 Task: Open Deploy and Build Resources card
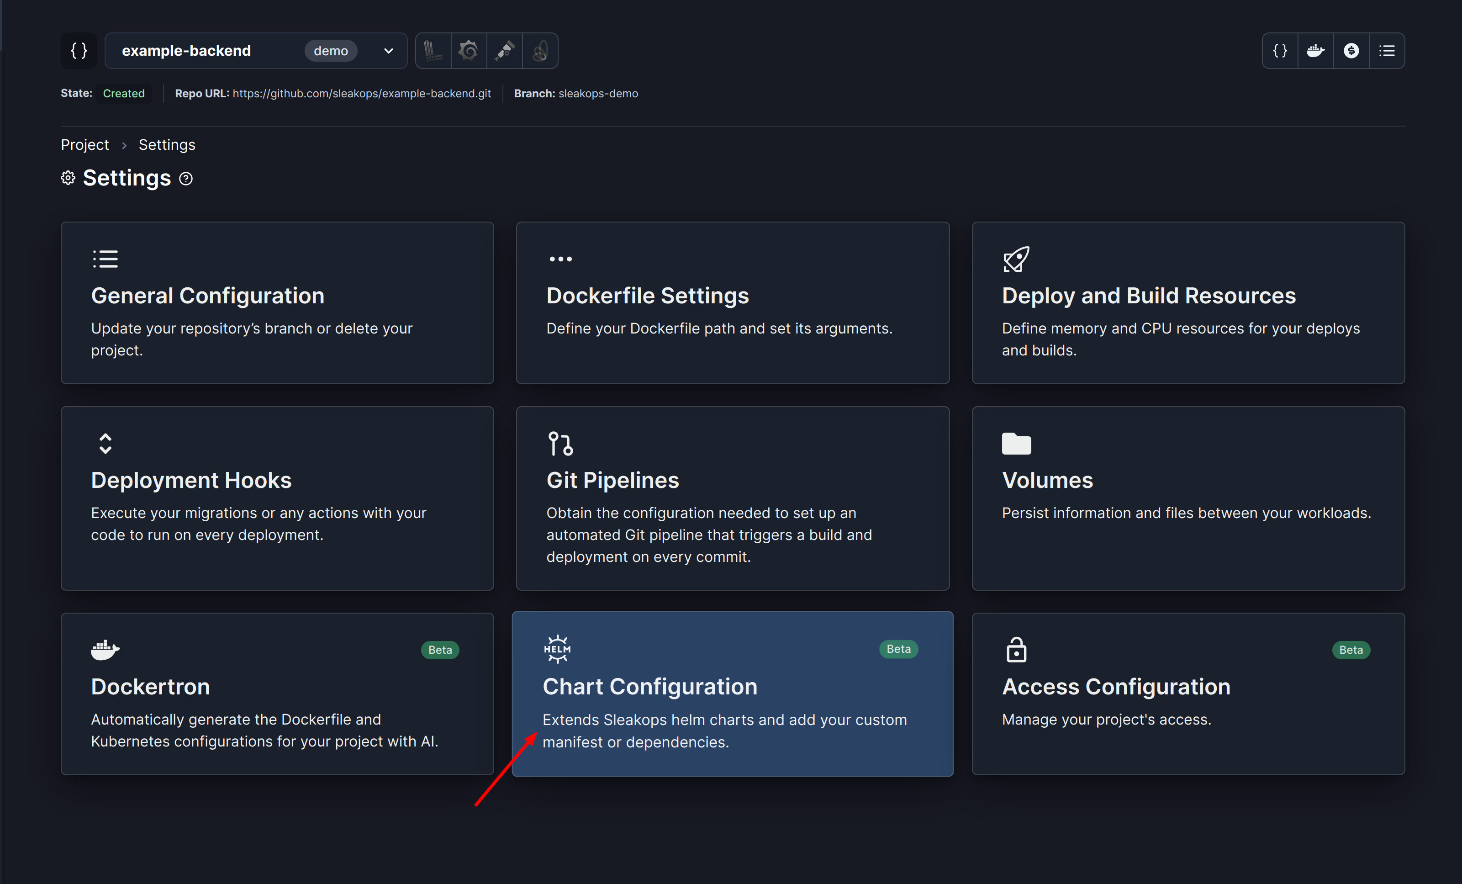pos(1188,303)
